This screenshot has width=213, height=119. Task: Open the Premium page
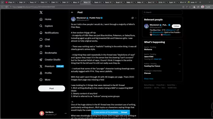point(47,66)
